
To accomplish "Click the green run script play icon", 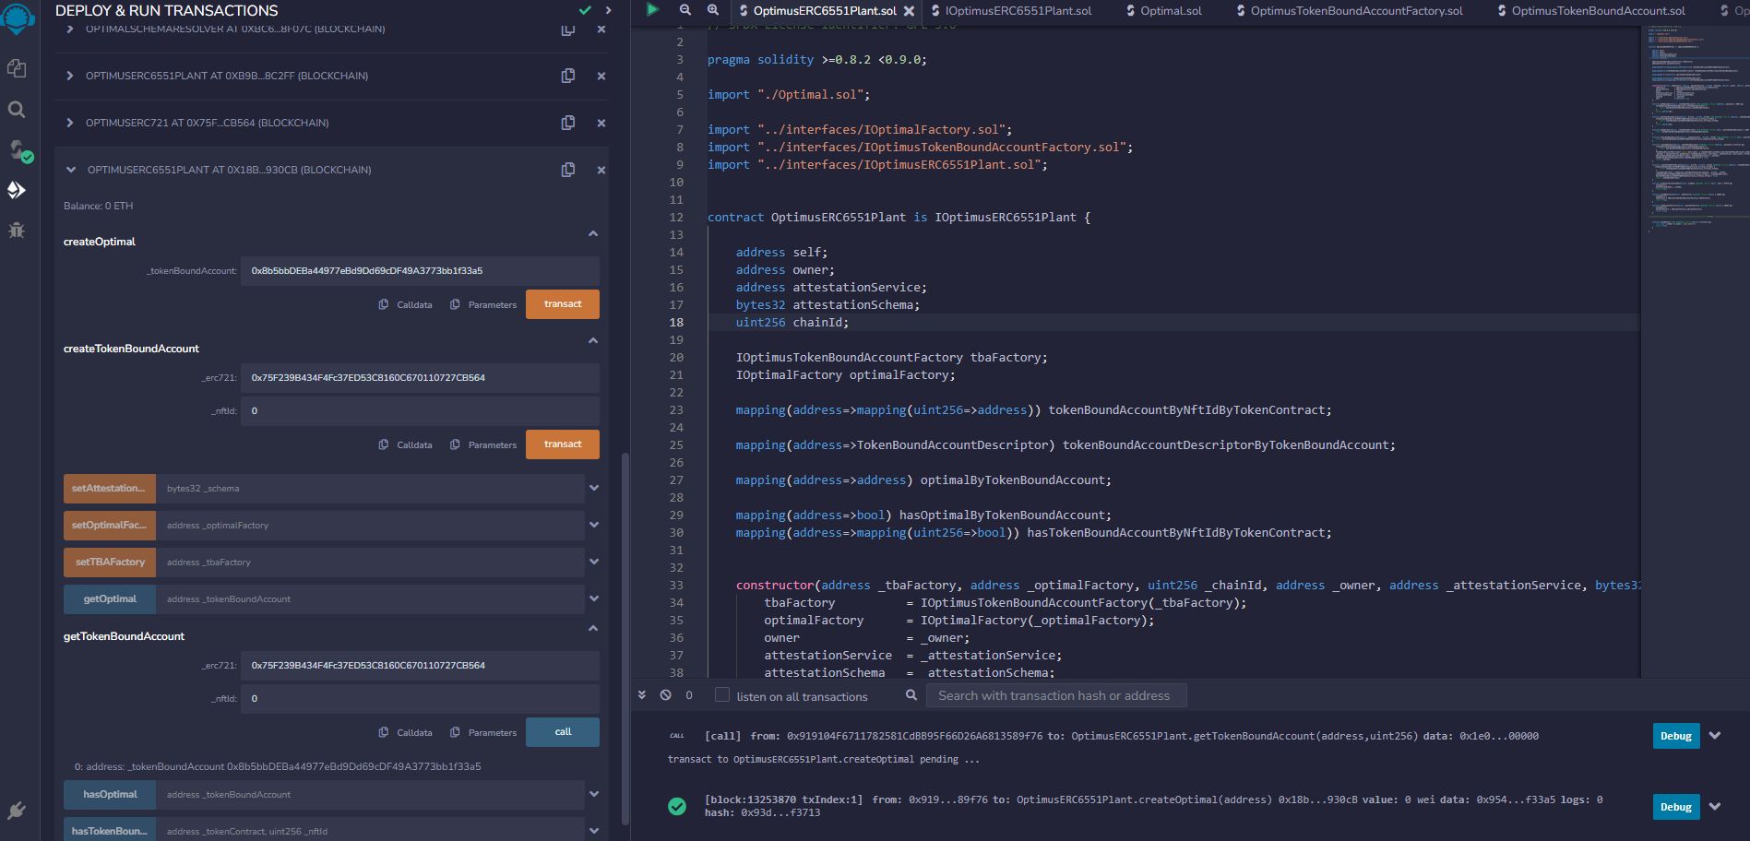I will pos(652,9).
